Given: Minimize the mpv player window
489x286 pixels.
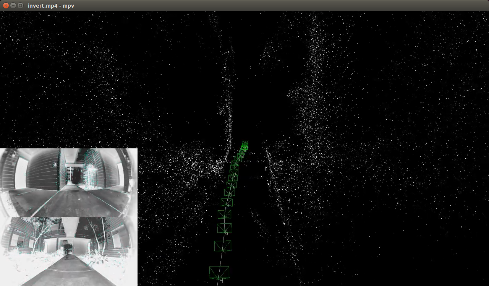Looking at the screenshot, I should (13, 5).
